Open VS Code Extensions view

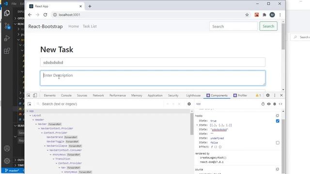pos(7,51)
